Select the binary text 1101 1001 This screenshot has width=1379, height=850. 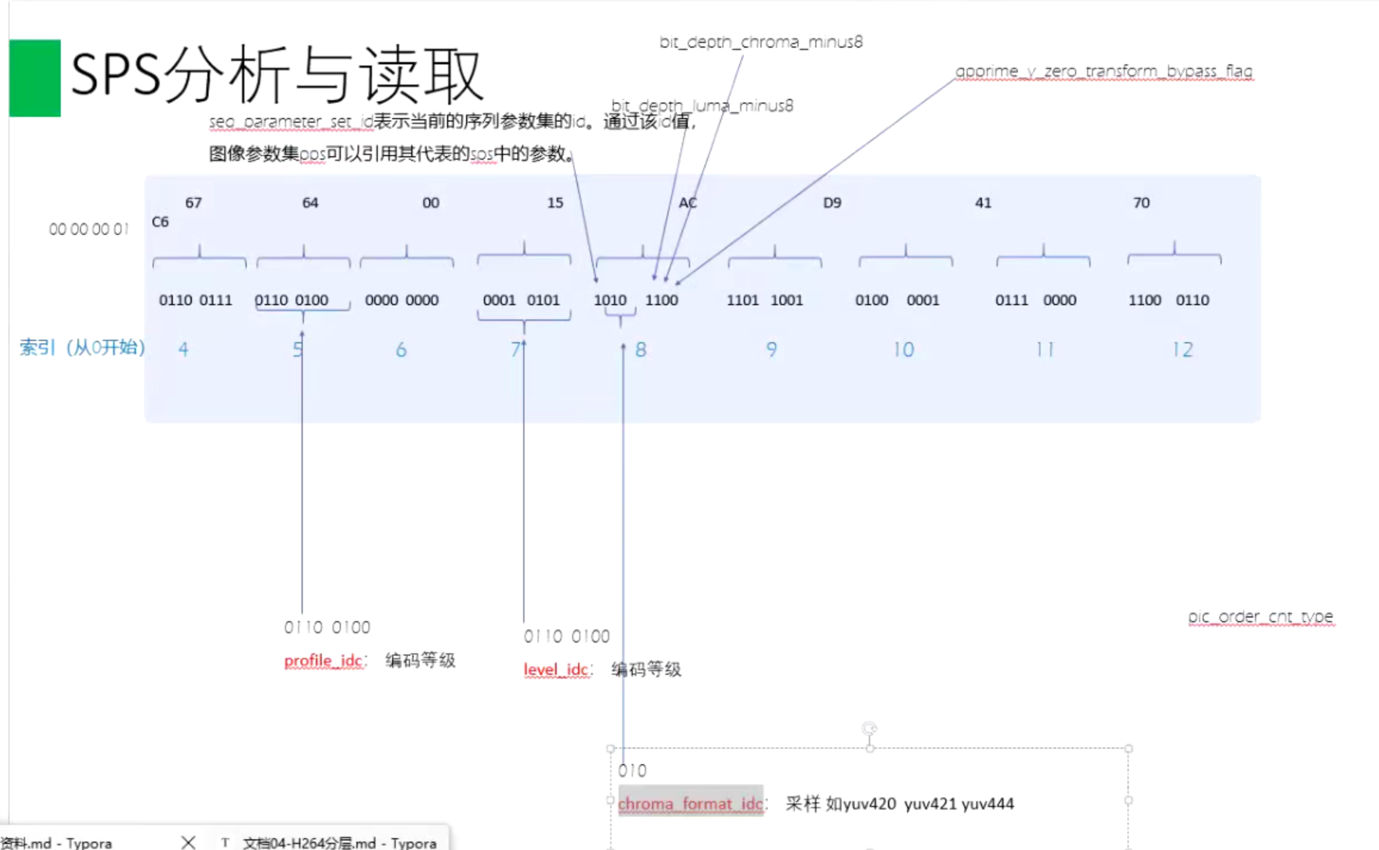(x=765, y=300)
